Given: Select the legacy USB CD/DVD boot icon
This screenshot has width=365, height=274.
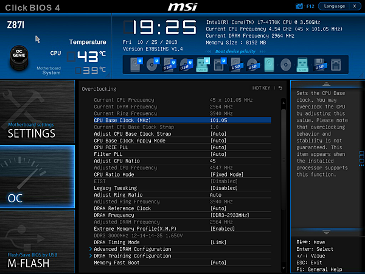Looking at the screenshot, I should point(253,65).
